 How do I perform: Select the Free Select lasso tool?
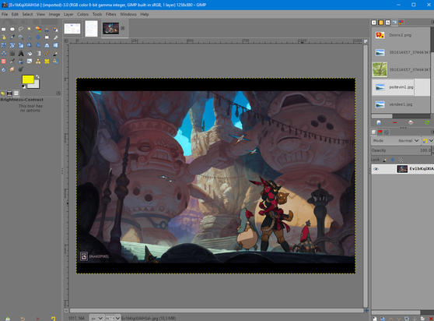21,29
